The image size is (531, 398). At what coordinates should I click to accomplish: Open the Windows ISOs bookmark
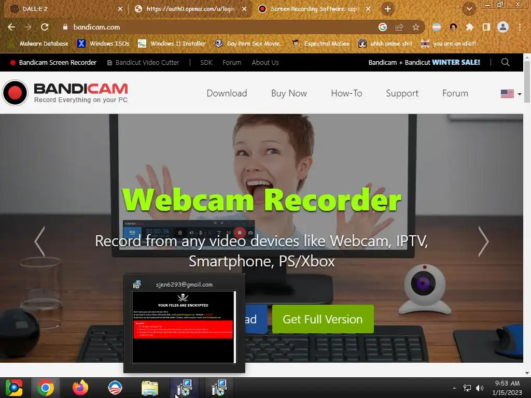(103, 44)
